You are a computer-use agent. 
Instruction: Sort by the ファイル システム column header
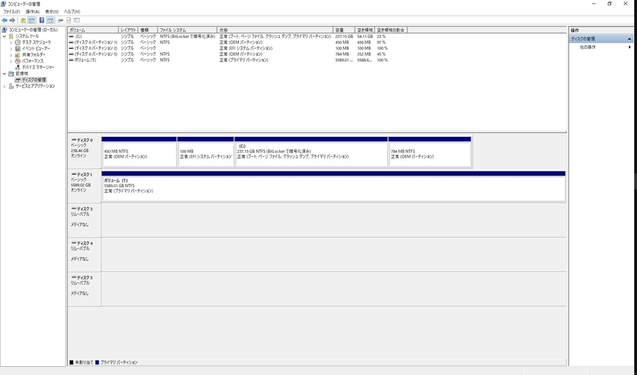point(187,30)
